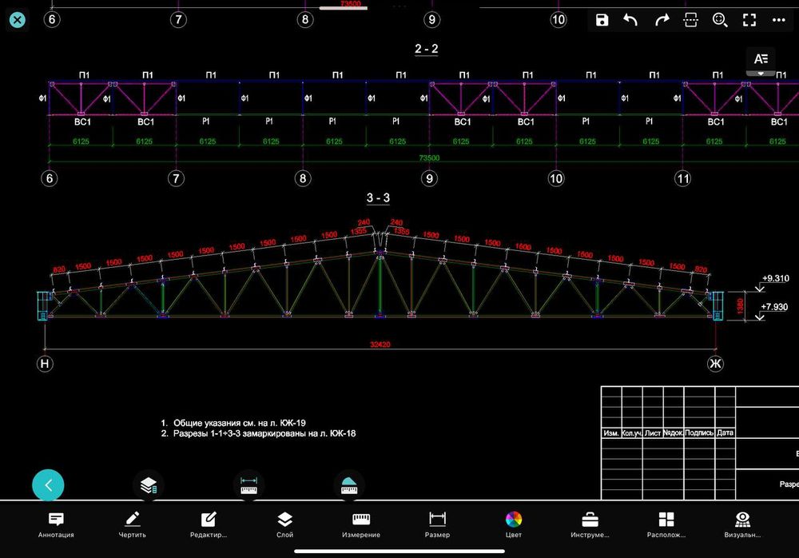Open the Измерение measurement tools
799x558 pixels.
pyautogui.click(x=361, y=525)
